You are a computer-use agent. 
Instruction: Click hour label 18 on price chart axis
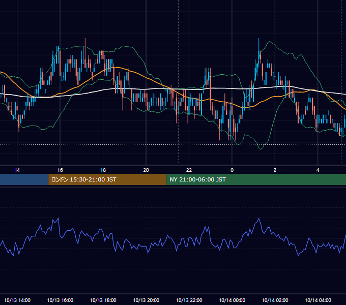(x=103, y=170)
